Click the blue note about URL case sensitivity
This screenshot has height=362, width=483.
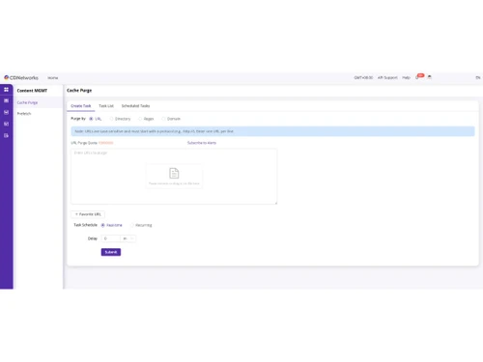click(x=272, y=131)
